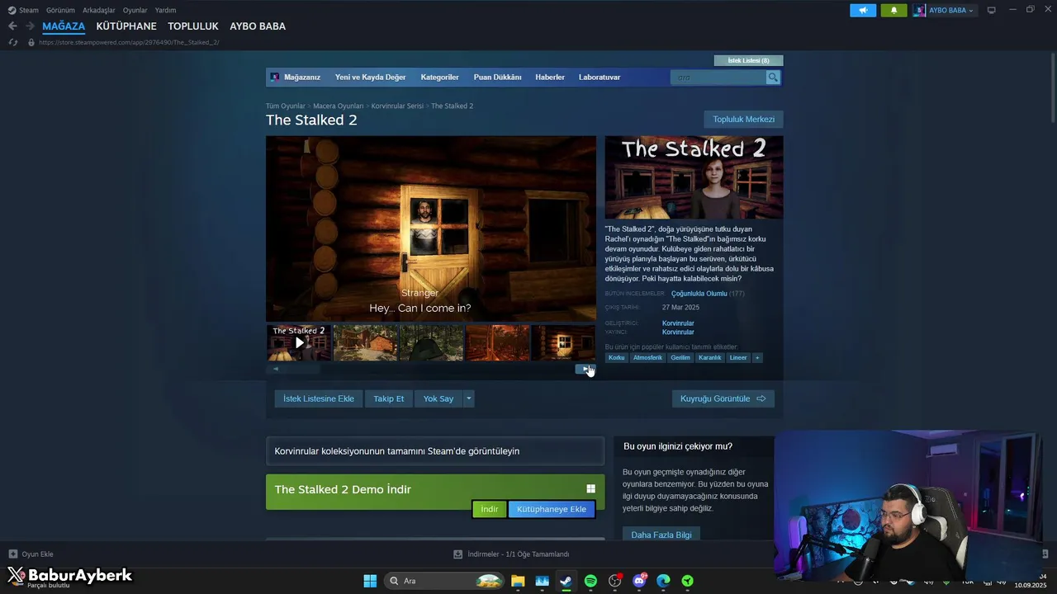The width and height of the screenshot is (1057, 594).
Task: Click the Kütüphaneye Ekle button
Action: point(552,509)
